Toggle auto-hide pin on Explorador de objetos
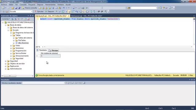Image resolution: width=196 pixels, height=110 pixels. 30,16
